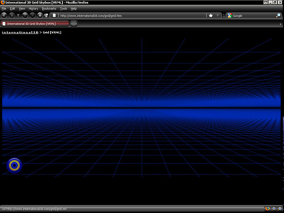Open the back/forward history dropdown arrow

(18, 16)
